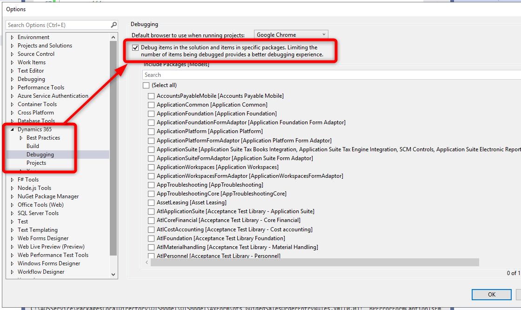This screenshot has width=521, height=310.
Task: Click the options tree vertical scrollbar thumb
Action: [x=114, y=148]
